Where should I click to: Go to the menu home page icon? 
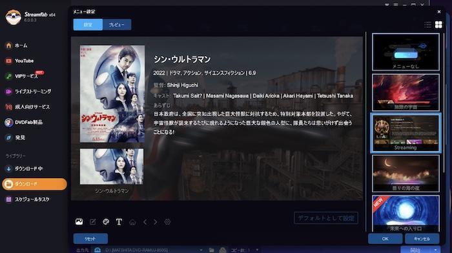(x=132, y=222)
